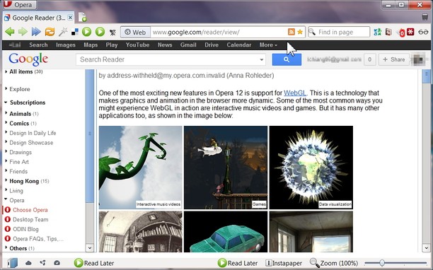Open Gmail in the Google bar
The image size is (433, 270).
pyautogui.click(x=188, y=45)
